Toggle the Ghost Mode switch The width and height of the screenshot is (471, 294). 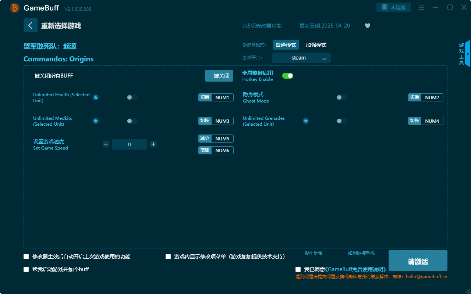click(x=341, y=97)
